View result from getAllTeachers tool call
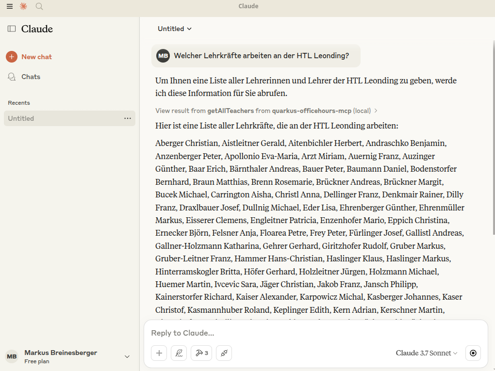Screen dimensions: 495x371 (266, 111)
